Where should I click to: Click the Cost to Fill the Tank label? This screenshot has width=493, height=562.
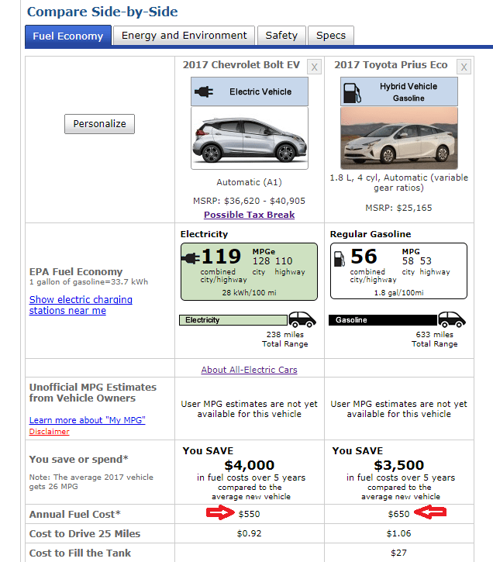[80, 553]
